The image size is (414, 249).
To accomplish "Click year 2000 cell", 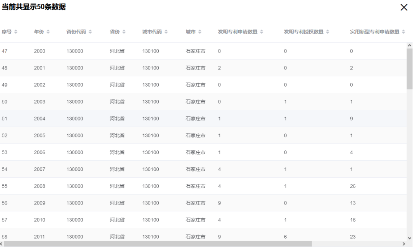I will [39, 51].
